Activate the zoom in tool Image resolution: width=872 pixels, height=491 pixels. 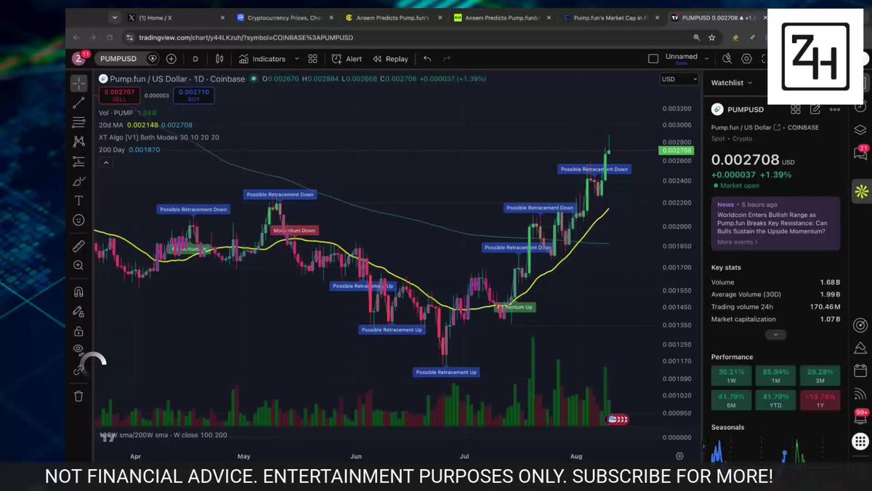click(78, 266)
